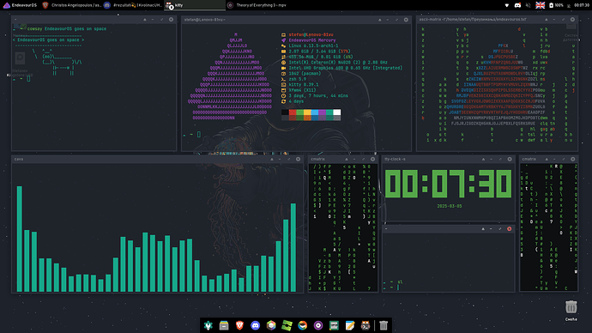Toggle the muted notification bell in the tray
592x333 pixels.
[529, 5]
